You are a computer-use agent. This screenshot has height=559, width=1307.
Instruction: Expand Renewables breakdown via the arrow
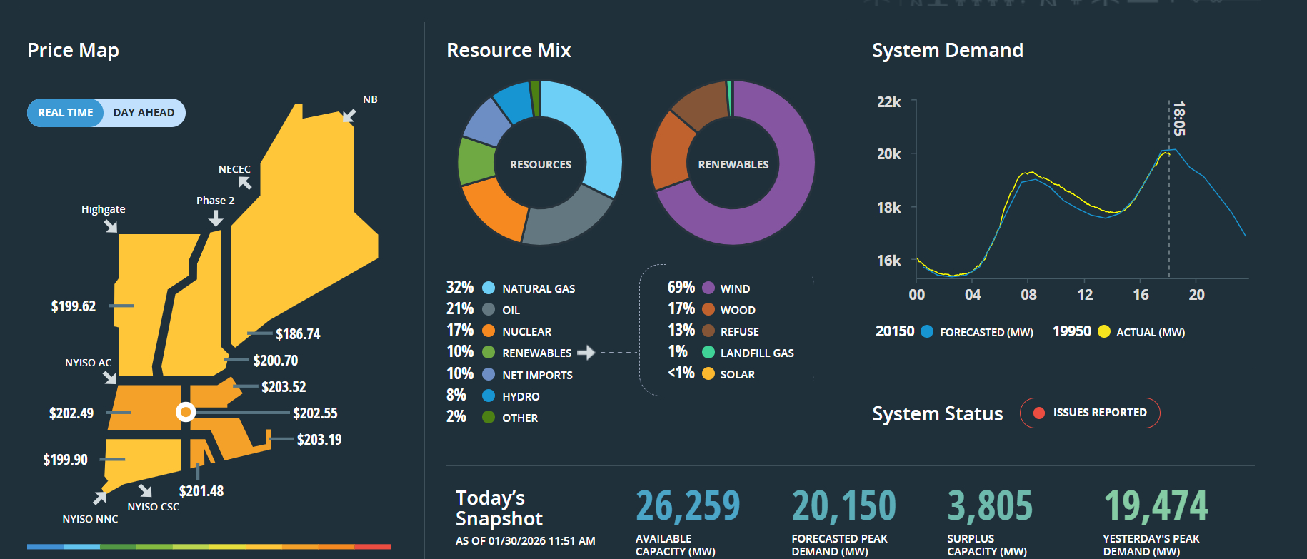coord(586,353)
